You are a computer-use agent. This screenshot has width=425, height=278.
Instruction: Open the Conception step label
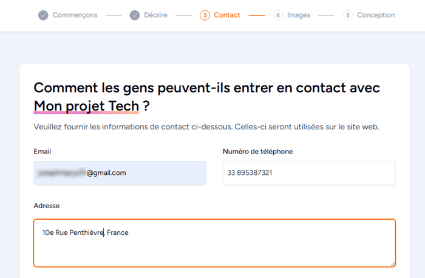point(376,15)
